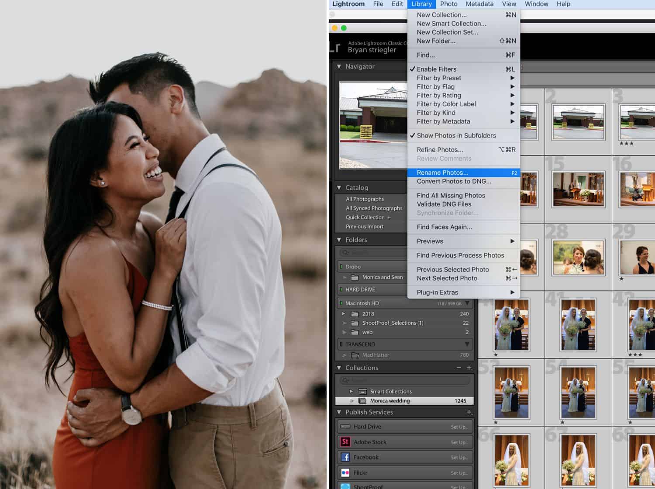The width and height of the screenshot is (655, 489).
Task: Click the Macintosh HD storage usage bar
Action: pos(450,303)
